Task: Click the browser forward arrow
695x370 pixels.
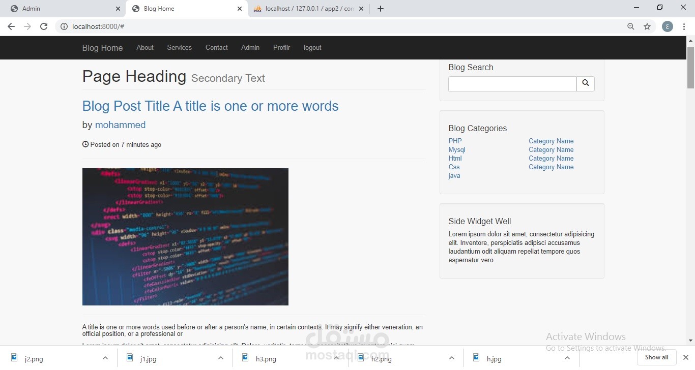Action: point(27,26)
